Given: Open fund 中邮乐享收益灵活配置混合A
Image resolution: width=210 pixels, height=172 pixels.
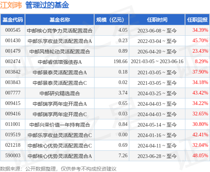Looking at the screenshot, I should click(x=60, y=41).
